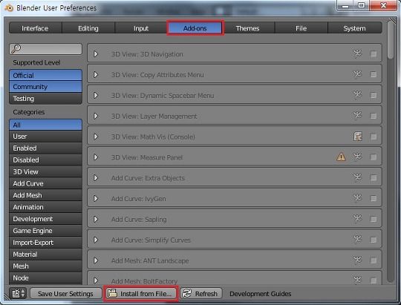
Task: Enable the Simplify Curves checkbox
Action: (374, 240)
